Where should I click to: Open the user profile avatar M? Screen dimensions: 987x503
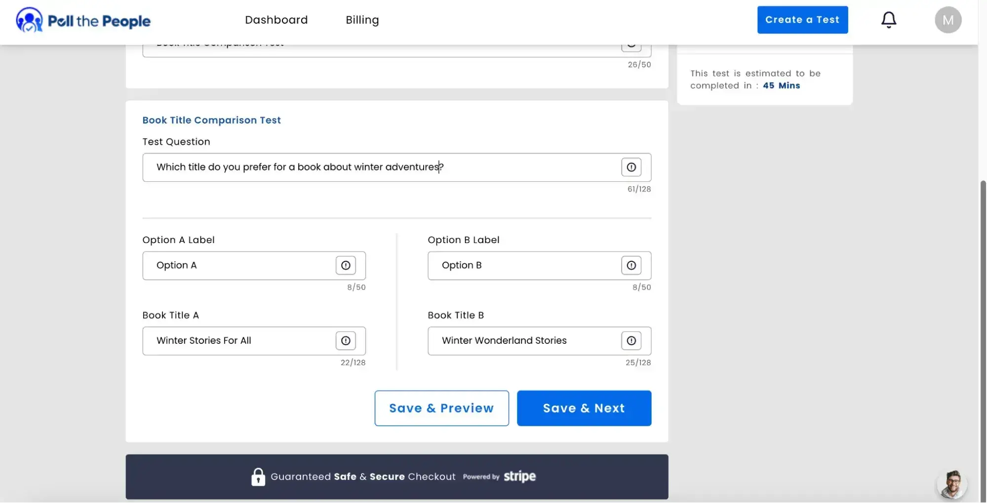948,20
